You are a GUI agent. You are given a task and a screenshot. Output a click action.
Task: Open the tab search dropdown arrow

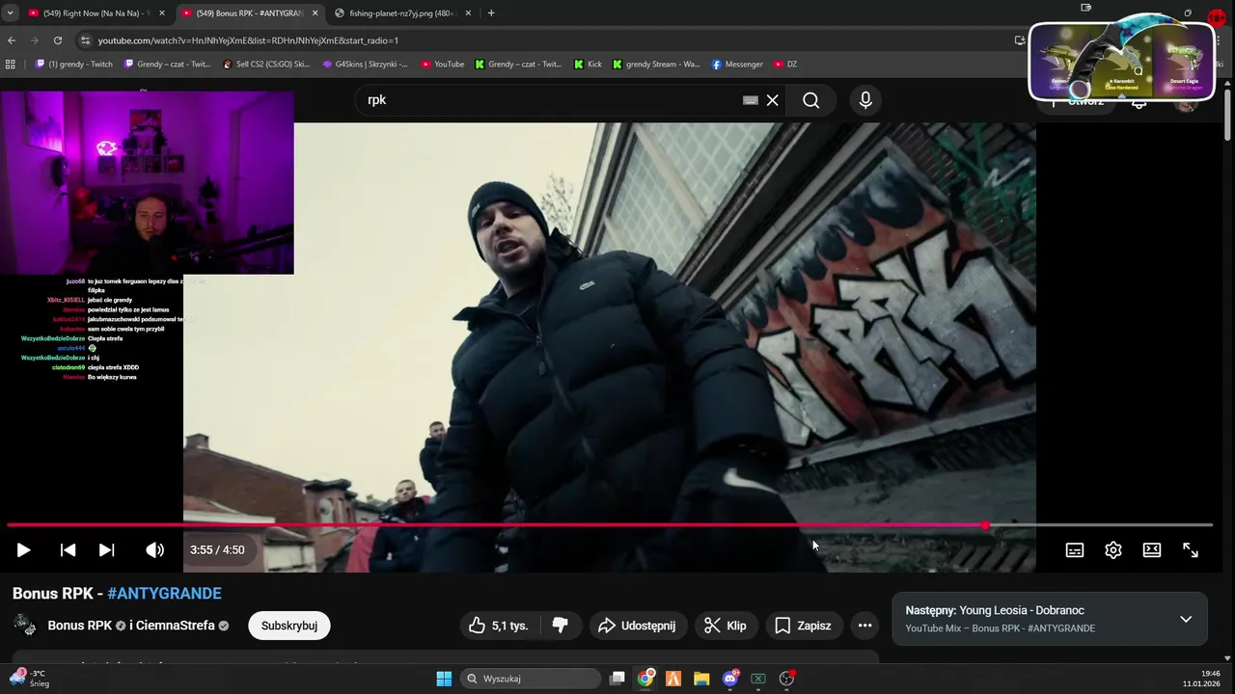[10, 13]
